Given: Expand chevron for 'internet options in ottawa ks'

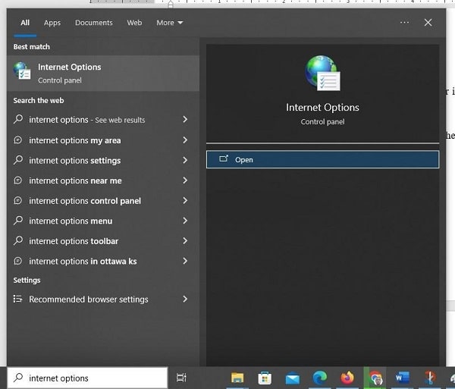Looking at the screenshot, I should click(185, 261).
